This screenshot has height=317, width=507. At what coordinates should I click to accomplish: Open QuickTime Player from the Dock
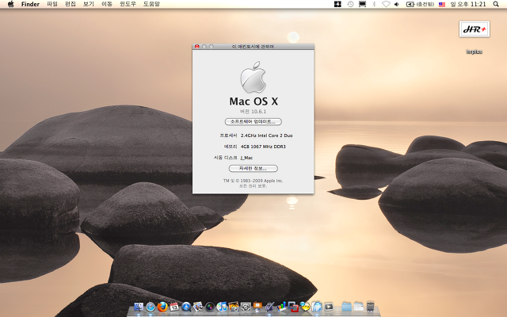(x=186, y=307)
